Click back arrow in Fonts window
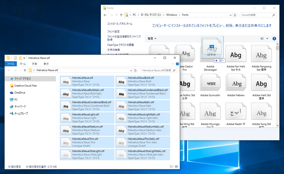 pyautogui.click(x=105, y=15)
